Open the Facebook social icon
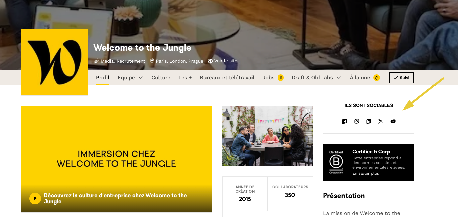The image size is (458, 217). [345, 121]
